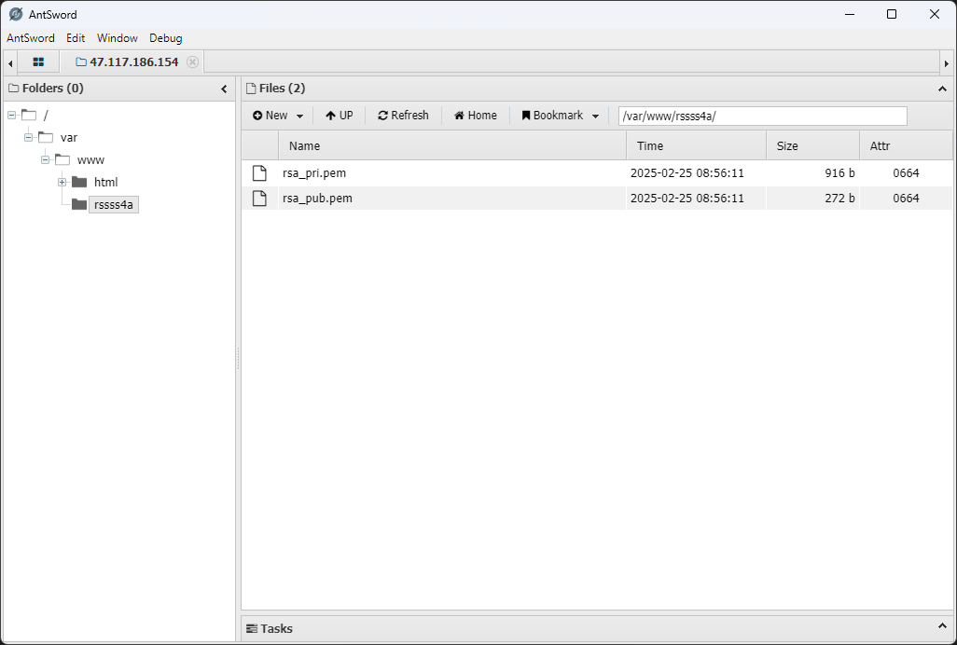This screenshot has height=645, width=957.
Task: Open the Window menu
Action: [x=118, y=38]
